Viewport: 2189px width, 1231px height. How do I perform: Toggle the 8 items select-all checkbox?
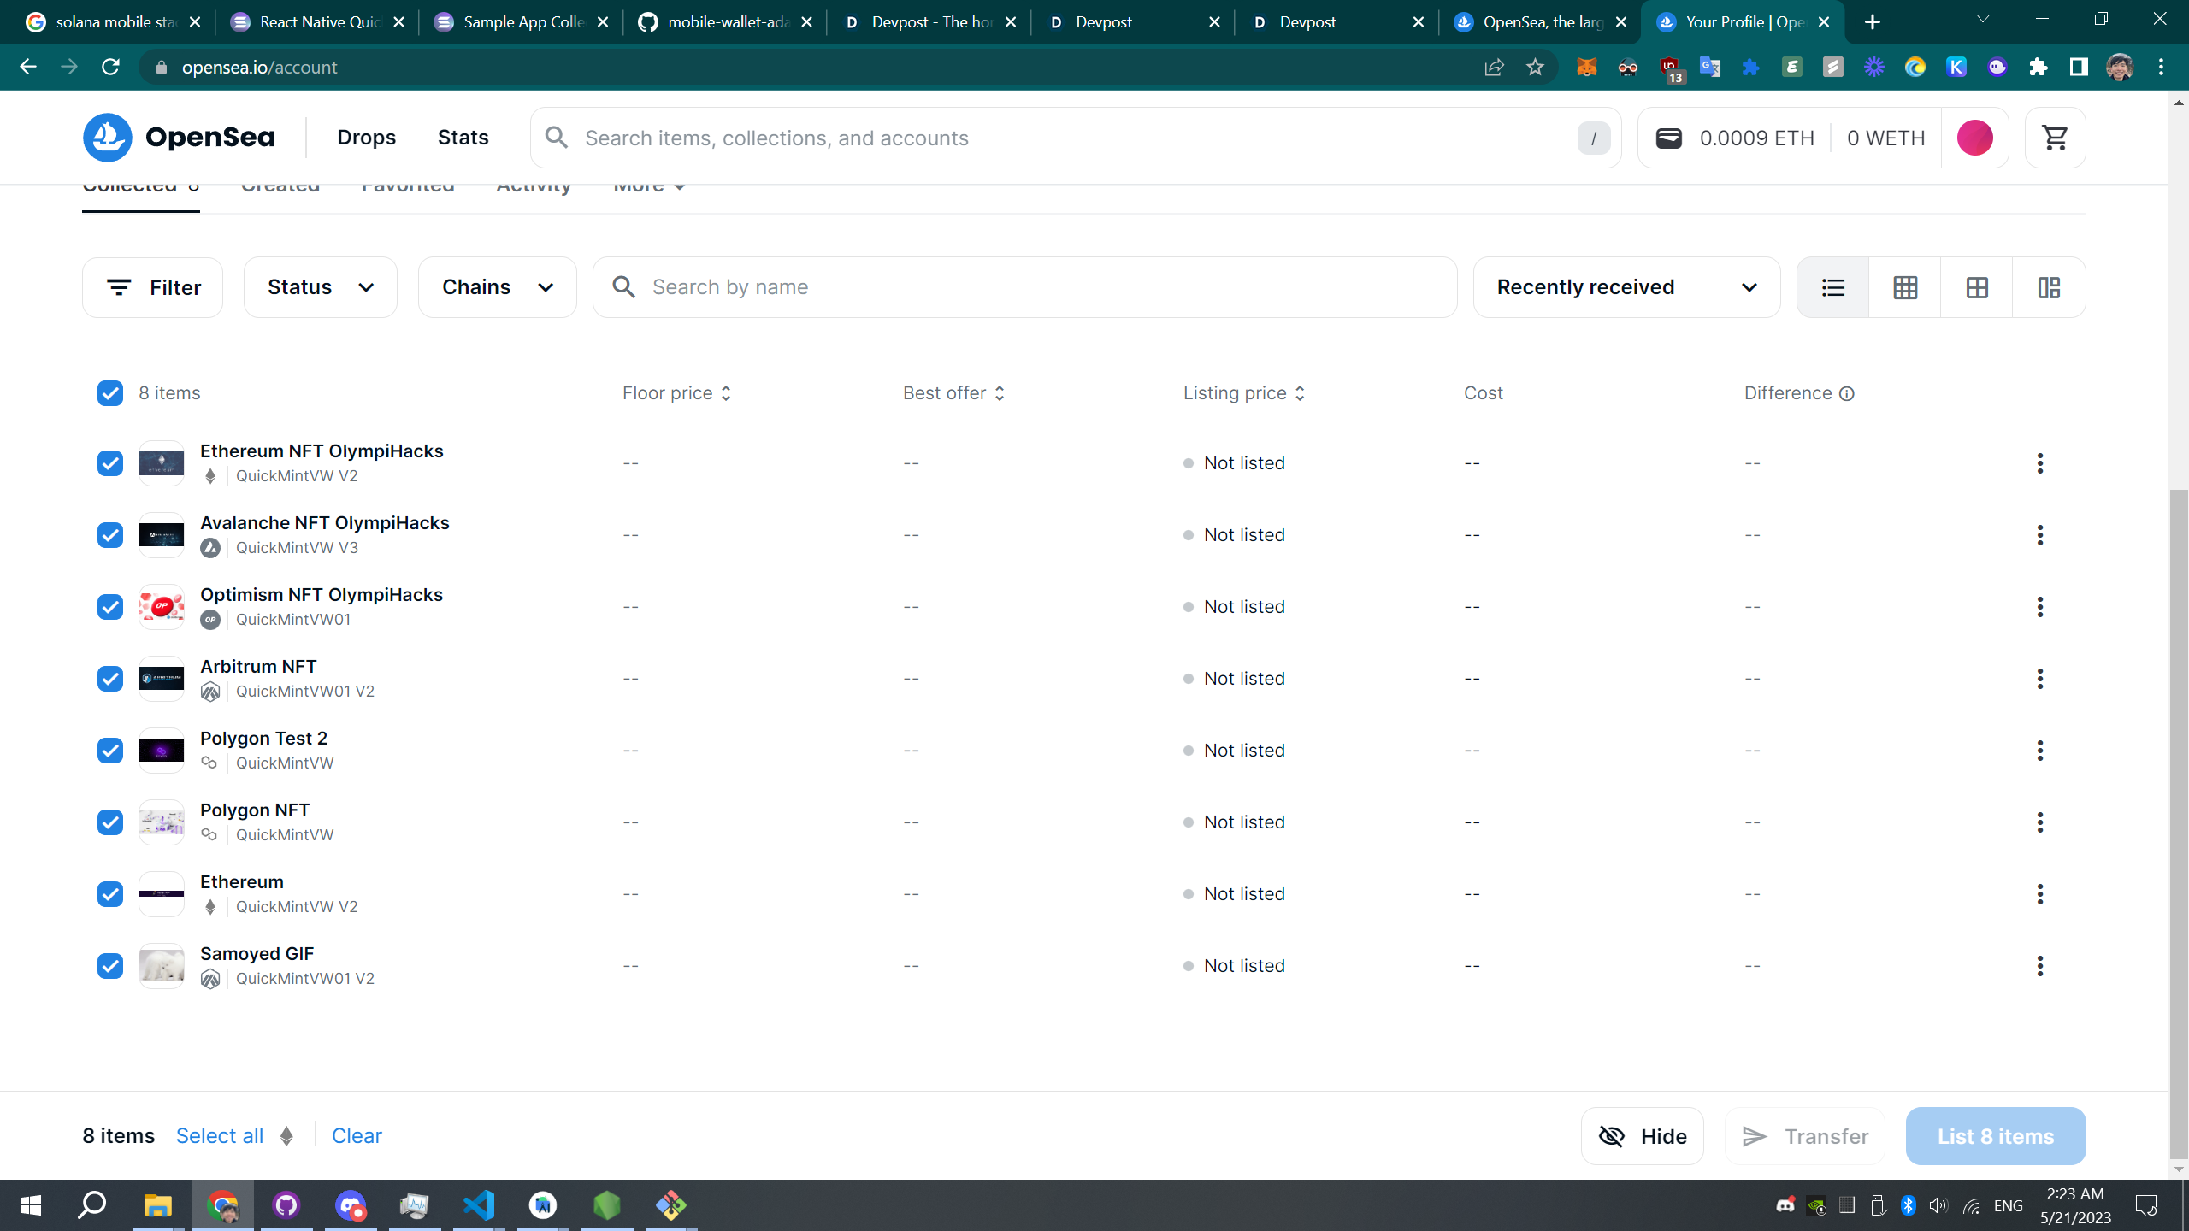click(x=110, y=393)
